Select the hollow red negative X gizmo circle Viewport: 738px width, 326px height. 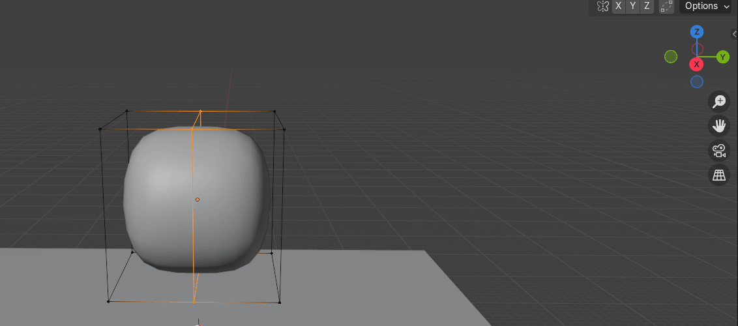[x=697, y=49]
